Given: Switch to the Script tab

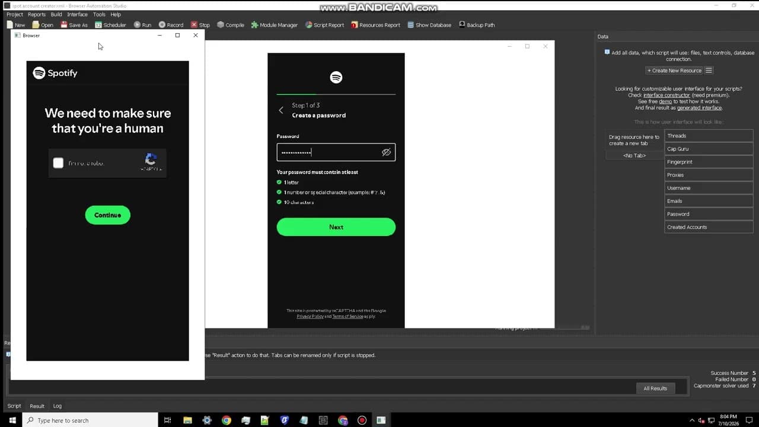Looking at the screenshot, I should [14, 406].
